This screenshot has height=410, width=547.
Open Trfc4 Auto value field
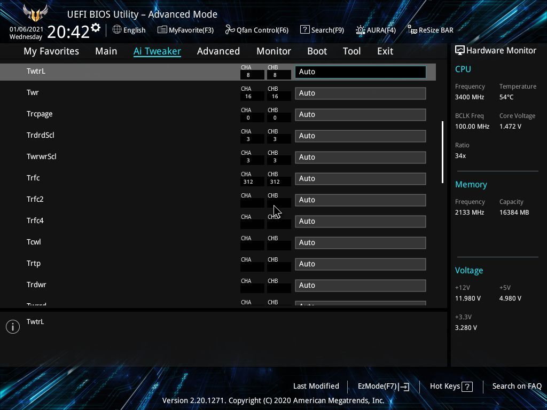tap(361, 221)
